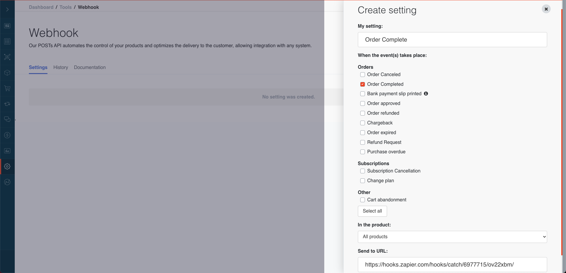Check the Order approved option

click(363, 103)
